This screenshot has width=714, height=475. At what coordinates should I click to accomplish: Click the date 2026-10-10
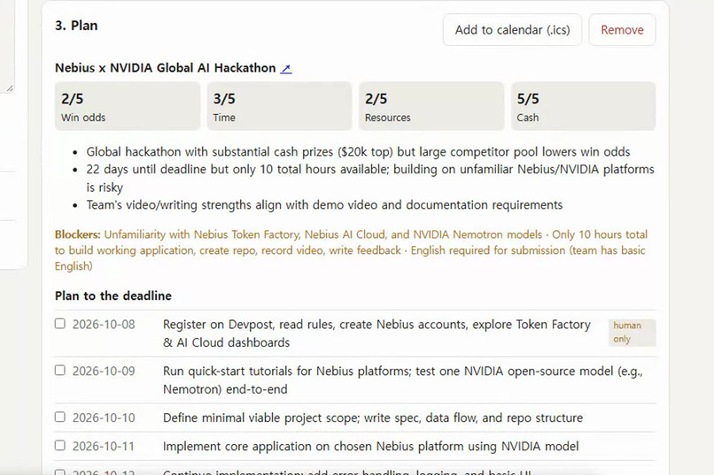tap(104, 418)
